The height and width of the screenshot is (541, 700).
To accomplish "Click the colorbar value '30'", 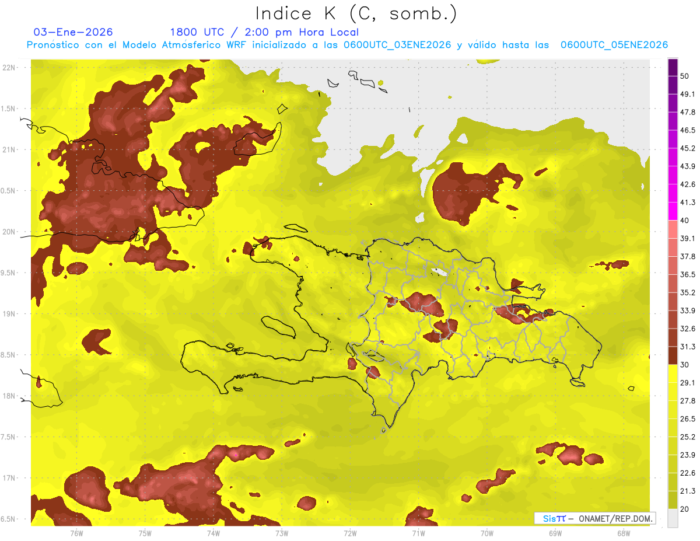I will pos(685,364).
